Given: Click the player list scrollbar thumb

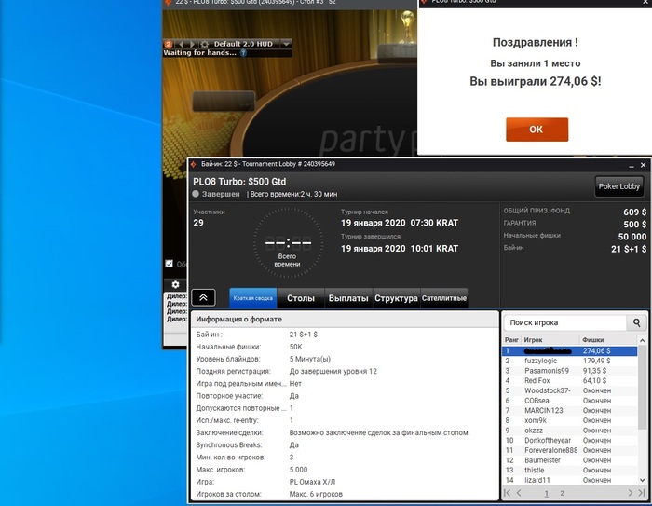Looking at the screenshot, I should (642, 387).
